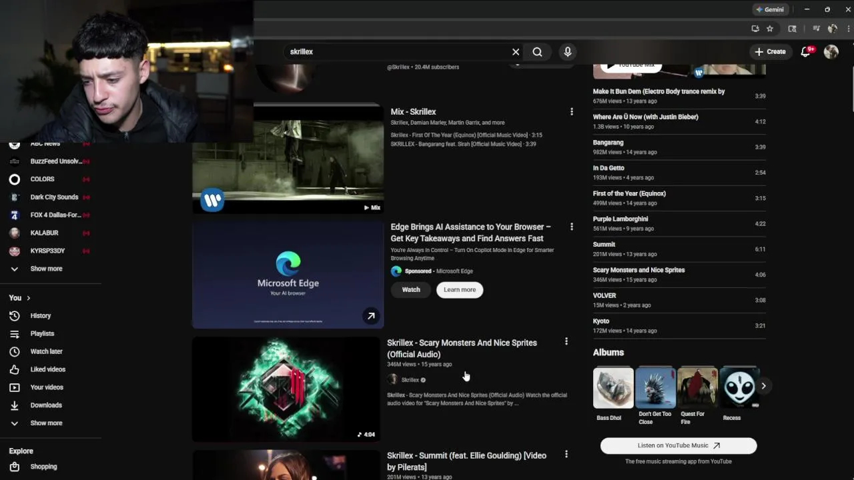Click Listen on YouTube Music button
Viewport: 854px width, 480px height.
pyautogui.click(x=679, y=445)
